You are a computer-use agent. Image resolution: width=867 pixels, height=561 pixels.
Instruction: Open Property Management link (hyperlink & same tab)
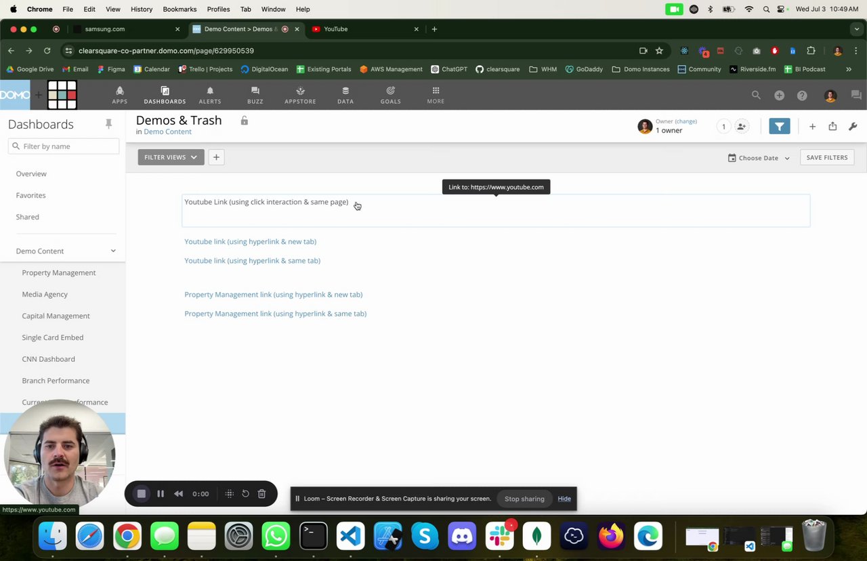pos(275,313)
